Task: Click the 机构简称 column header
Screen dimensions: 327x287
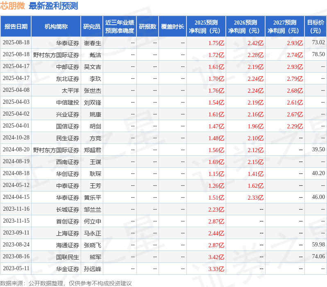Action: [x=56, y=27]
